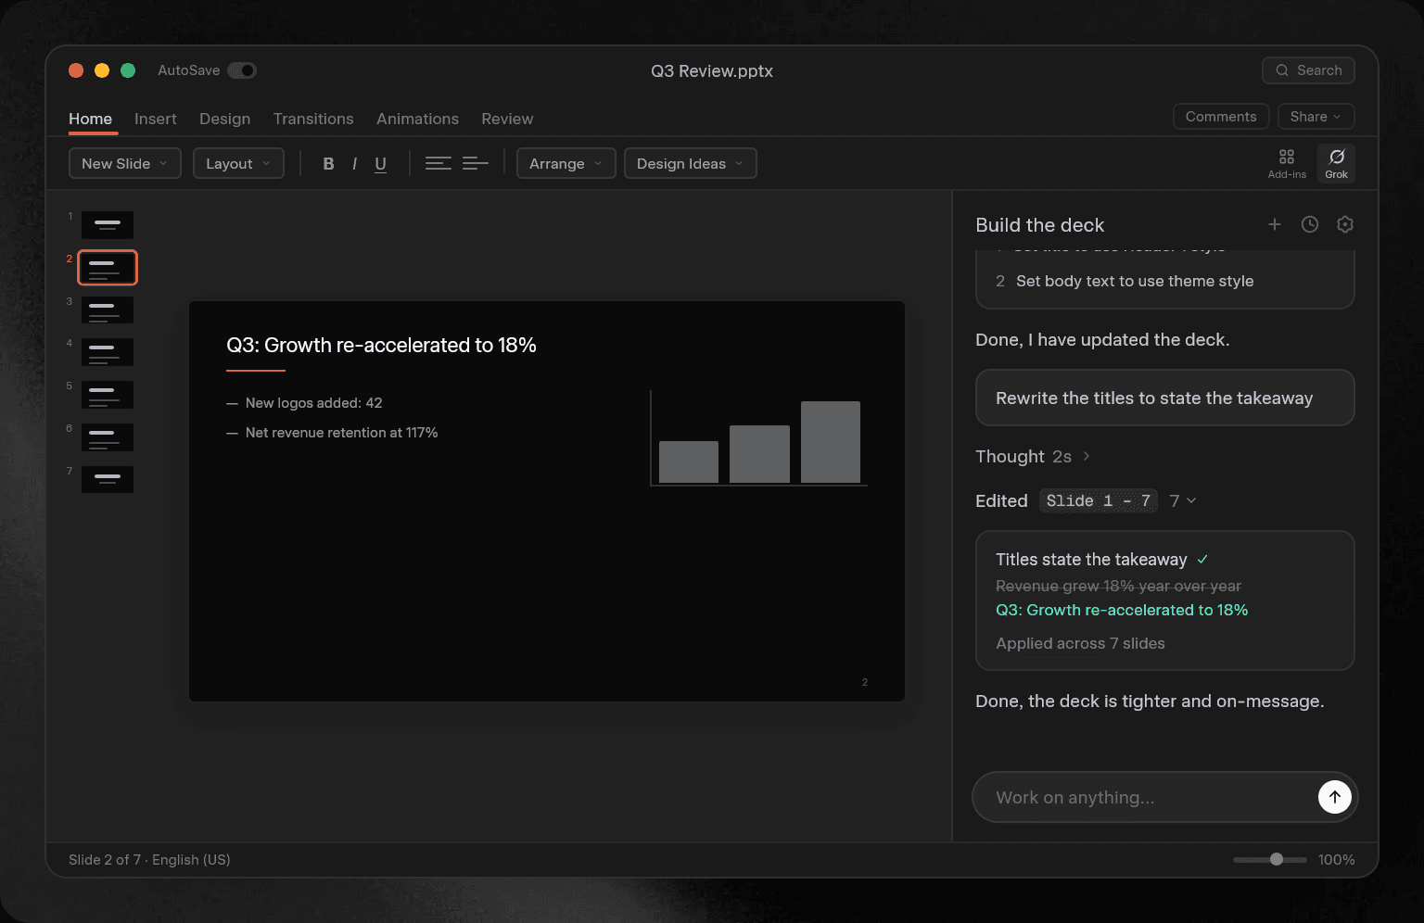Screen dimensions: 1424x923
Task: Switch to the Transitions tab
Action: [x=313, y=119]
